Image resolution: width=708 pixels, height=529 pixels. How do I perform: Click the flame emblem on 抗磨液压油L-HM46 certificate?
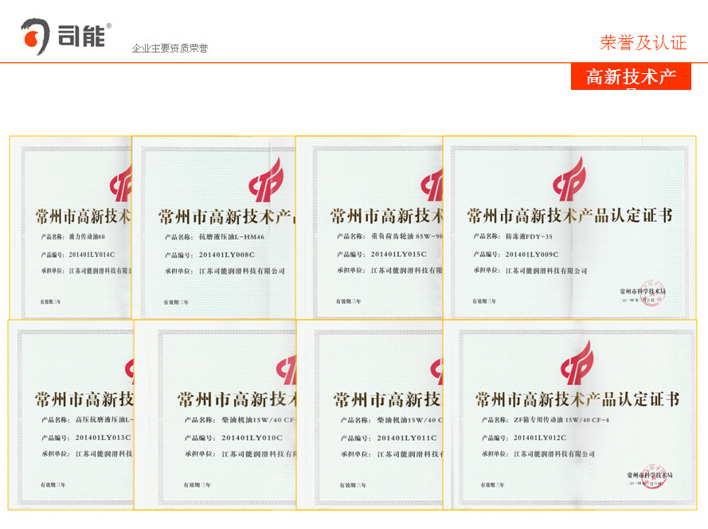click(266, 181)
